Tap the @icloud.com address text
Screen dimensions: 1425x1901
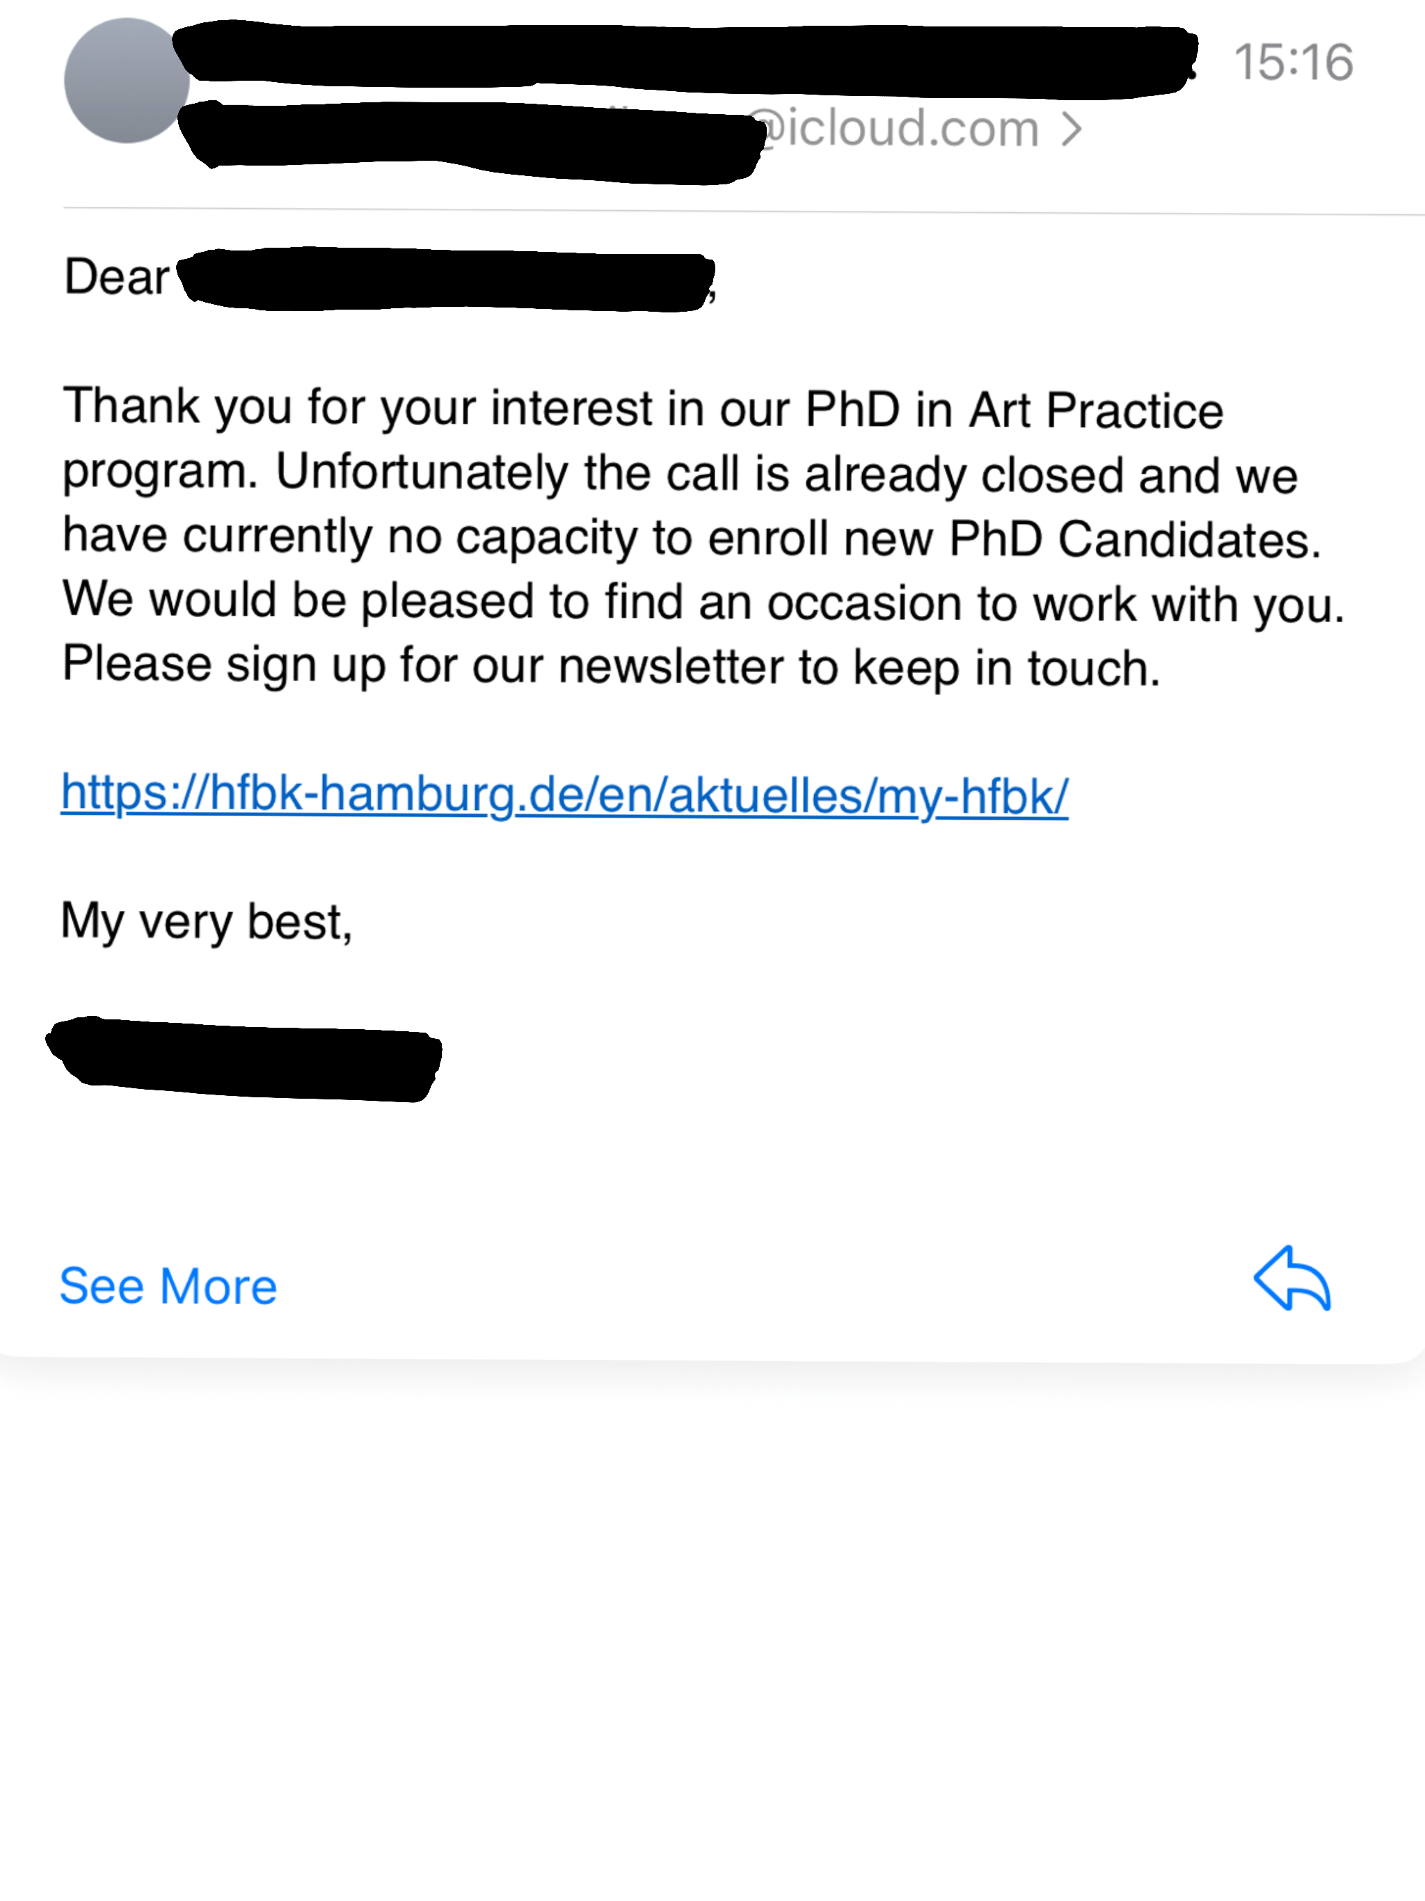(899, 129)
